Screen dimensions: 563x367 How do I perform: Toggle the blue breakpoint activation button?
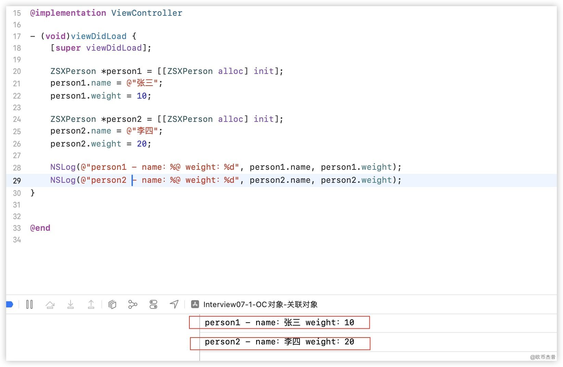(x=10, y=304)
